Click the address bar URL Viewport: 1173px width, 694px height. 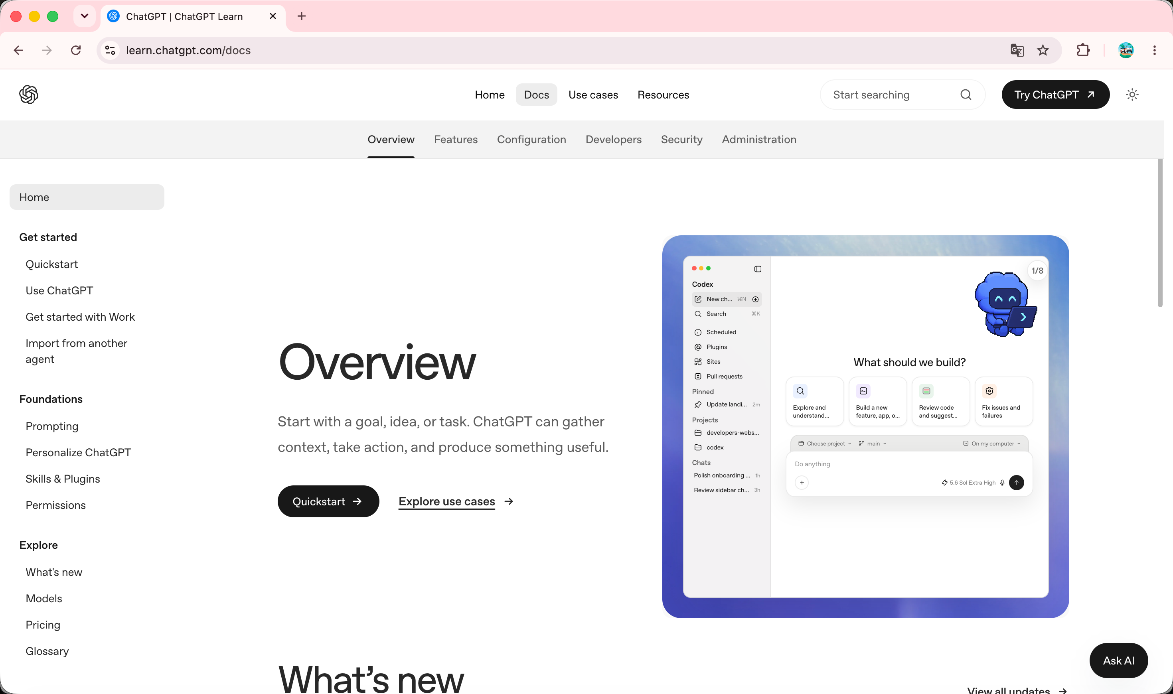tap(188, 50)
